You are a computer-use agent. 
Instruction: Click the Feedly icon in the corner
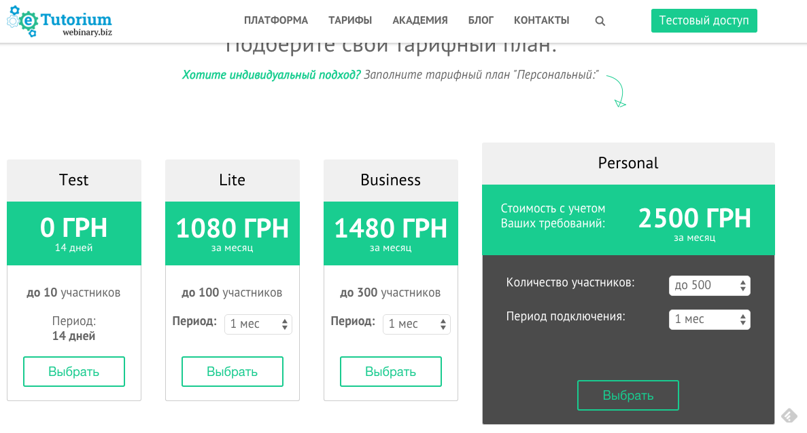(x=789, y=414)
